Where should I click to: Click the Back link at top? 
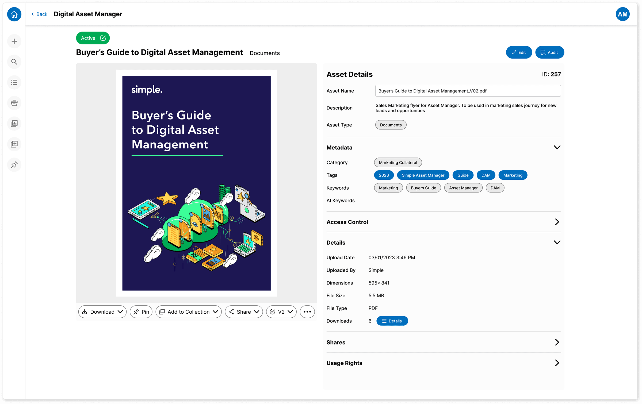point(39,14)
